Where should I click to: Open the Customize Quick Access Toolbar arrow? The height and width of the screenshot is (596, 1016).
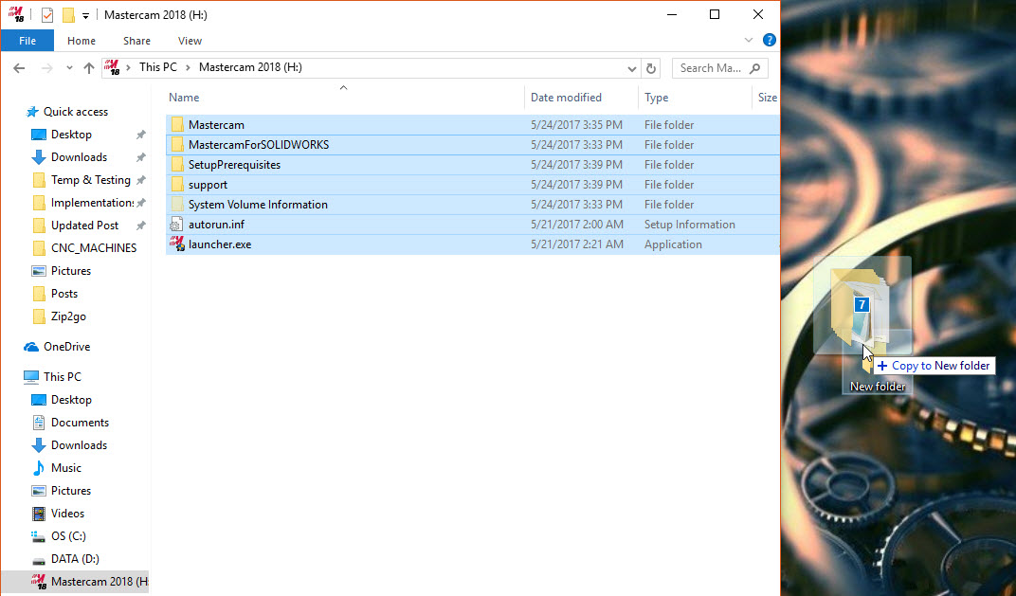85,15
